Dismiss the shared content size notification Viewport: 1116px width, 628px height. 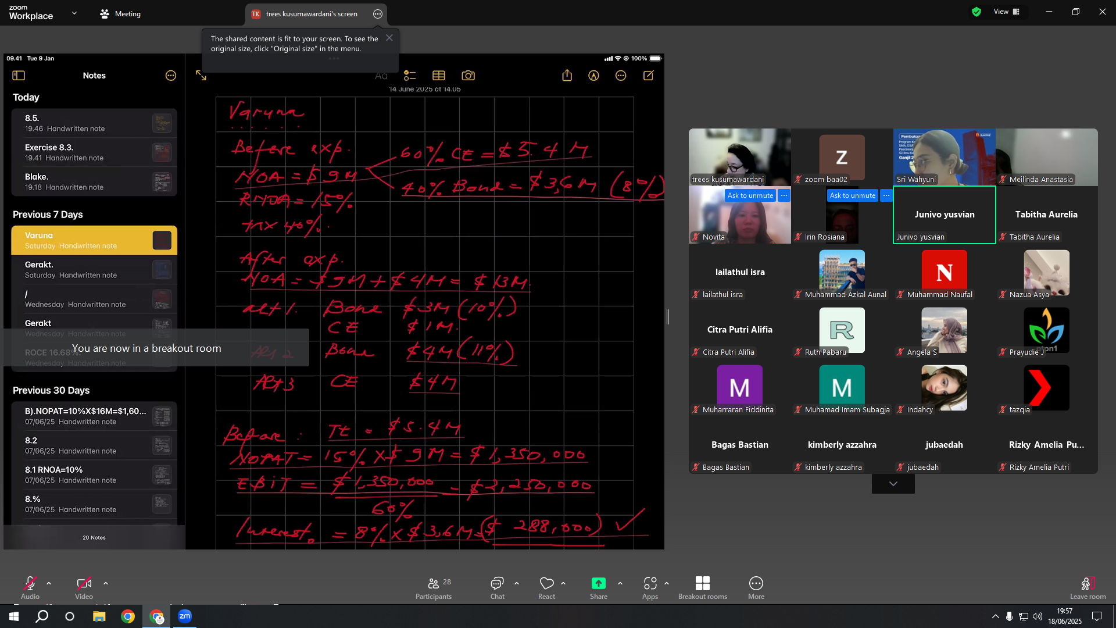389,38
